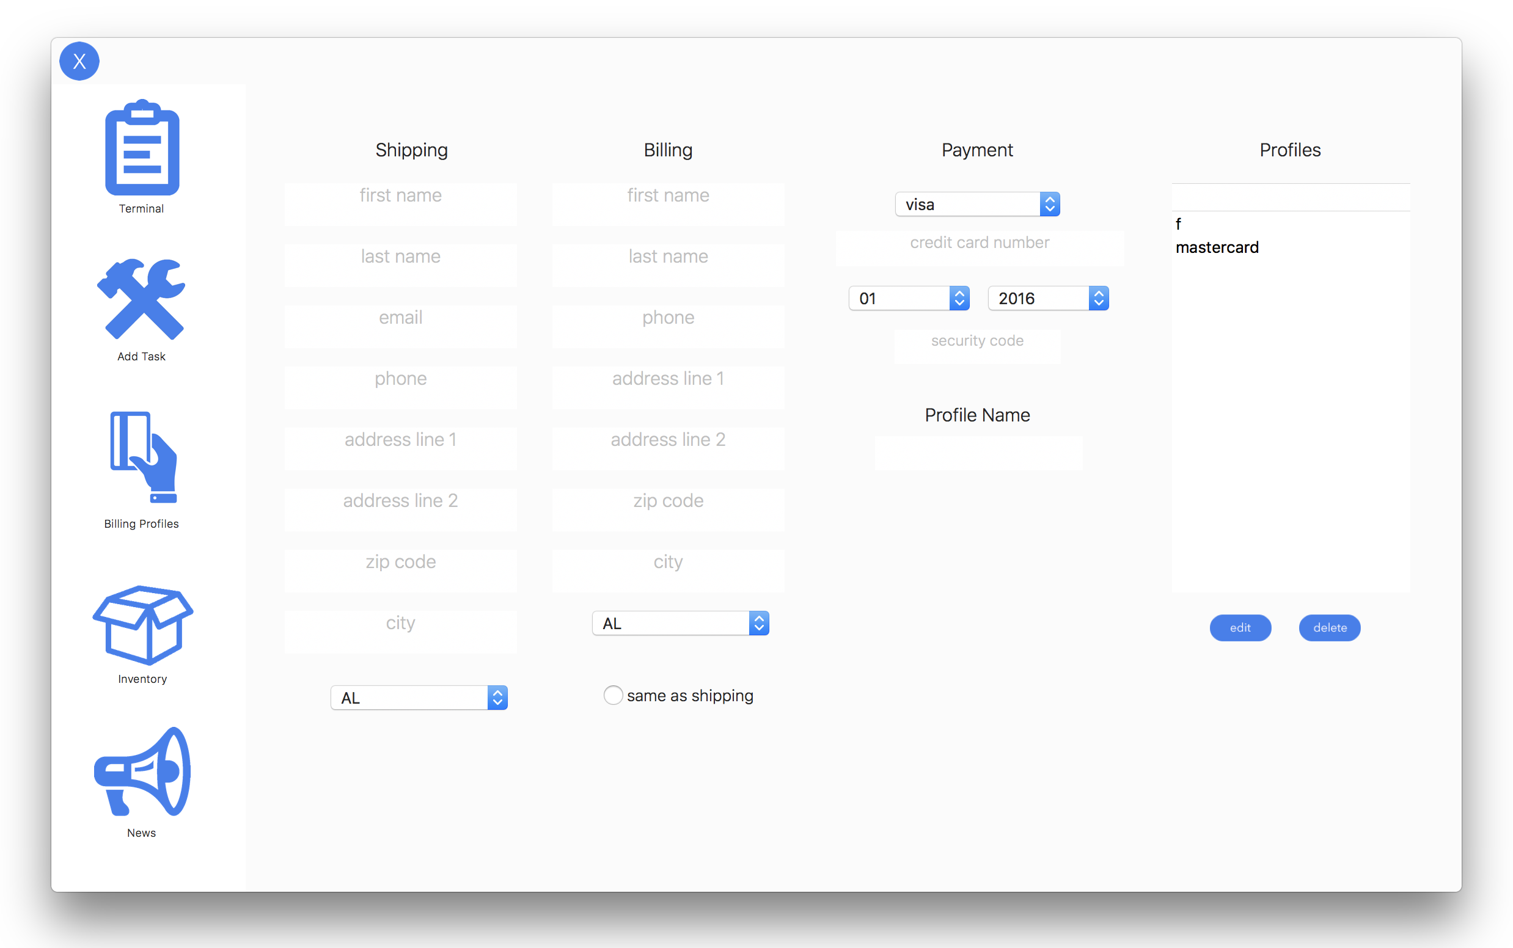
Task: Expand the expiration month 01 dropdown
Action: (908, 299)
